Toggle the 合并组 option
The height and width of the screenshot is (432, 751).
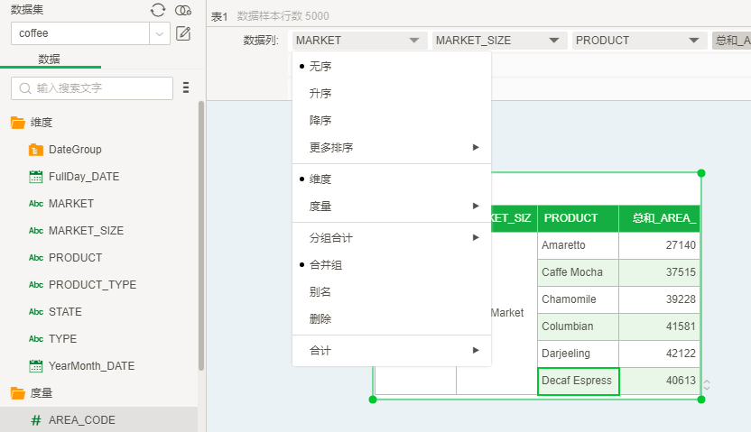point(325,265)
